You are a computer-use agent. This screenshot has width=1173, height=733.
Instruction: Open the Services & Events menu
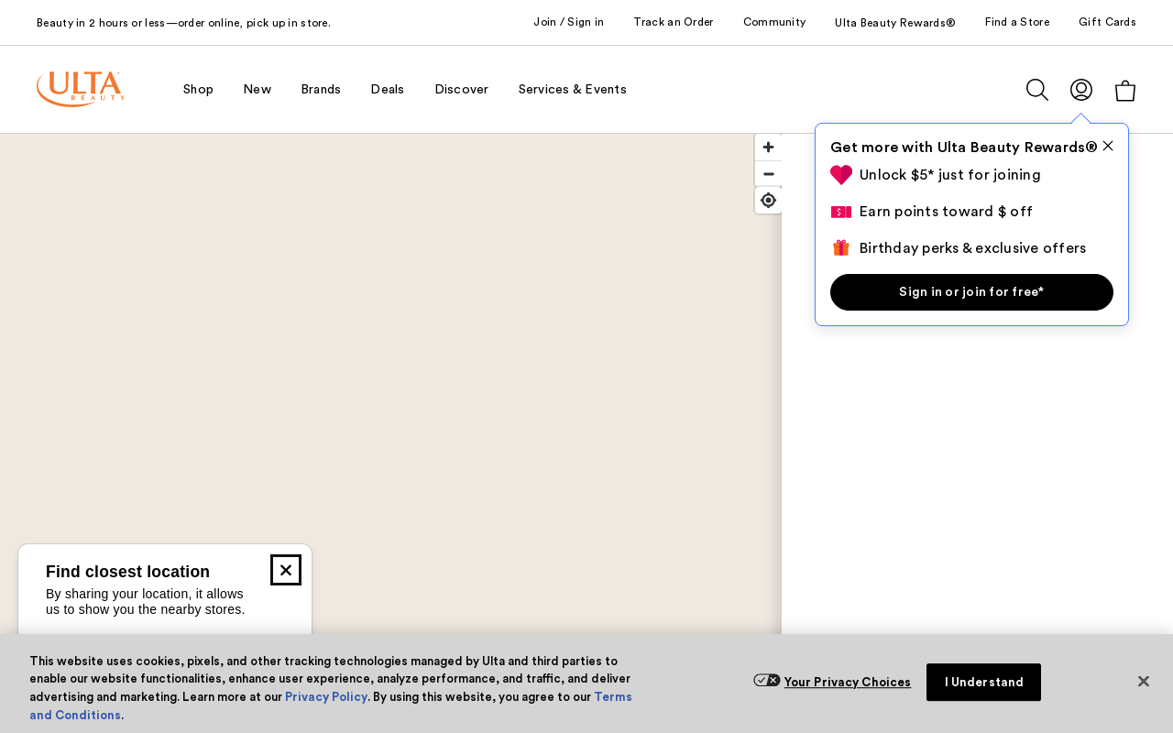pyautogui.click(x=573, y=89)
